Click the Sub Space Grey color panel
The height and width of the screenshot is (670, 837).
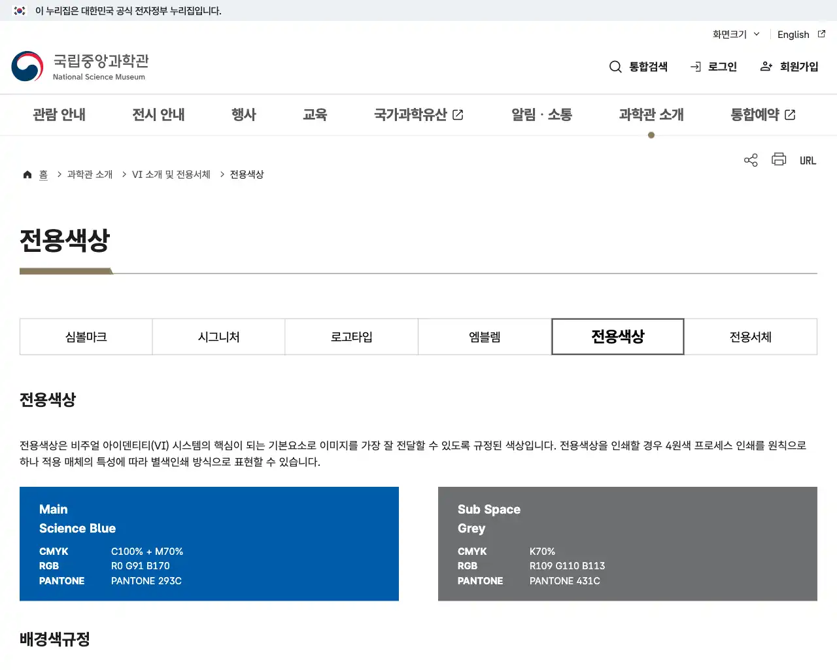point(628,544)
